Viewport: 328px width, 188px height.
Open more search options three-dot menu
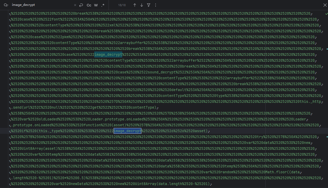click(x=156, y=5)
